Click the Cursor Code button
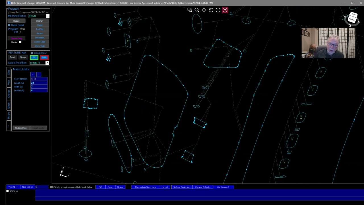Viewport: 364px width, 205px height. 40,42
